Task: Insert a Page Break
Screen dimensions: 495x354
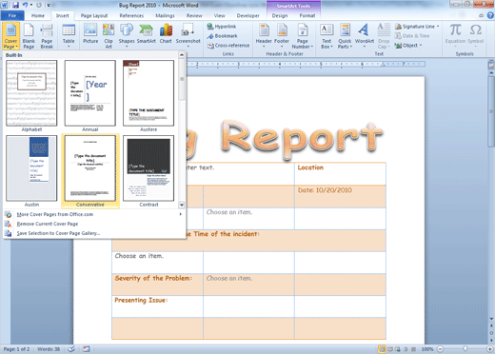Action: (47, 36)
